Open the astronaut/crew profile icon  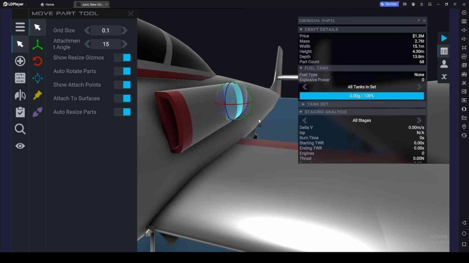[444, 64]
